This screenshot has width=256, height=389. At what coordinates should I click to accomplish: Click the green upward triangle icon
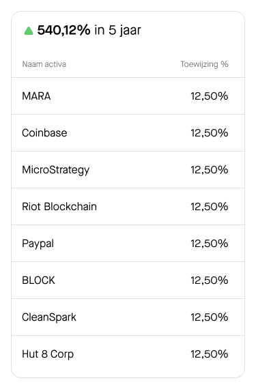(29, 31)
